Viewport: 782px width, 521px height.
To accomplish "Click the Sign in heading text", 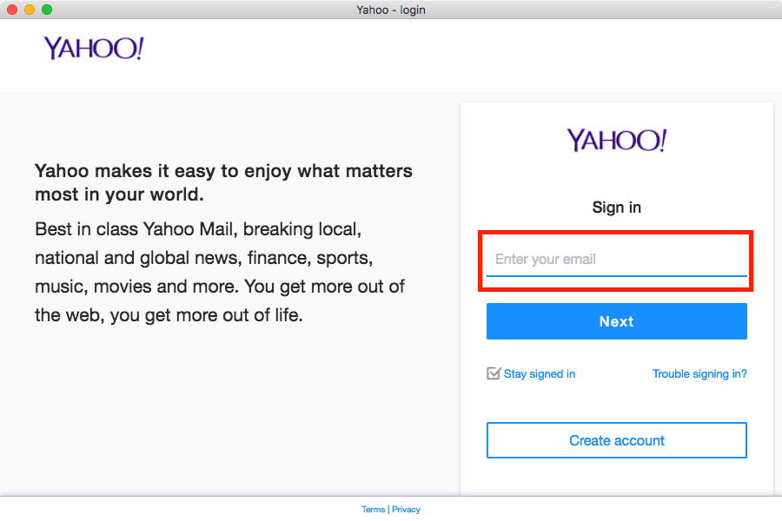I will 616,207.
